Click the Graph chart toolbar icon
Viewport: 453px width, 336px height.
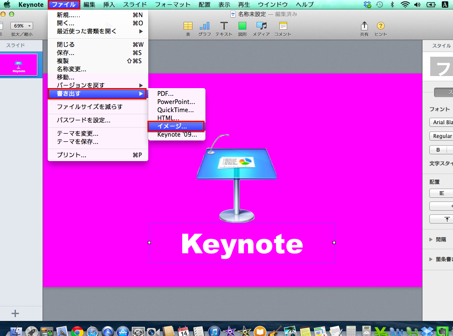(x=204, y=26)
